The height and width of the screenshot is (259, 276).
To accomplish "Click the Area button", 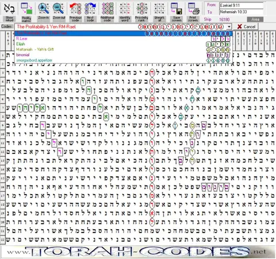I will point(255,20).
